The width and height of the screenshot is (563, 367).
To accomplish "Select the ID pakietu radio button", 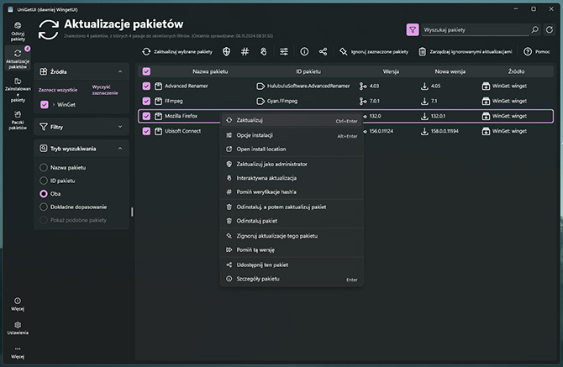I will (44, 181).
